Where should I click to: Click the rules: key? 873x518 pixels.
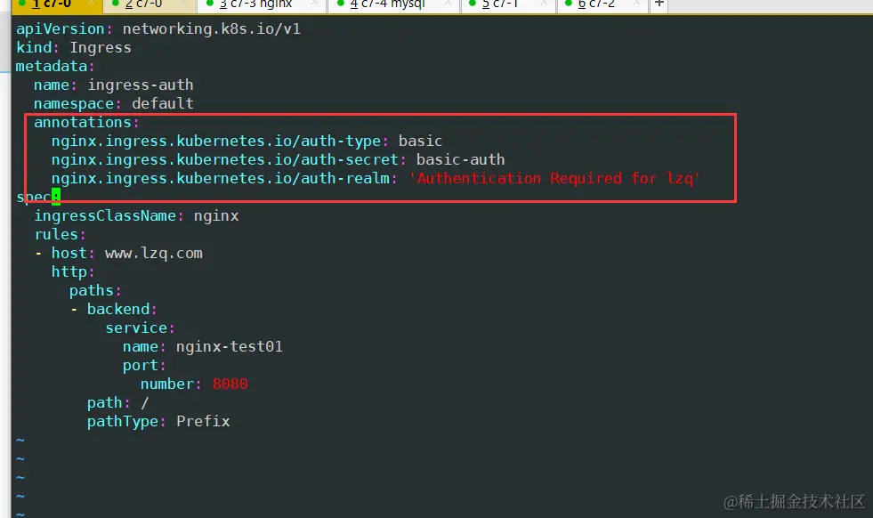coord(60,234)
